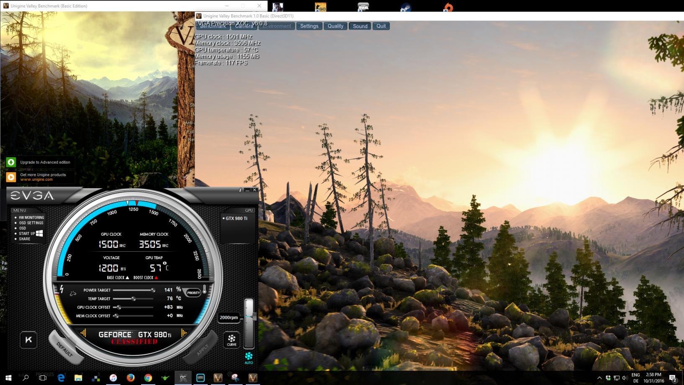
Task: Go to previous profile with left arrow
Action: tap(83, 333)
